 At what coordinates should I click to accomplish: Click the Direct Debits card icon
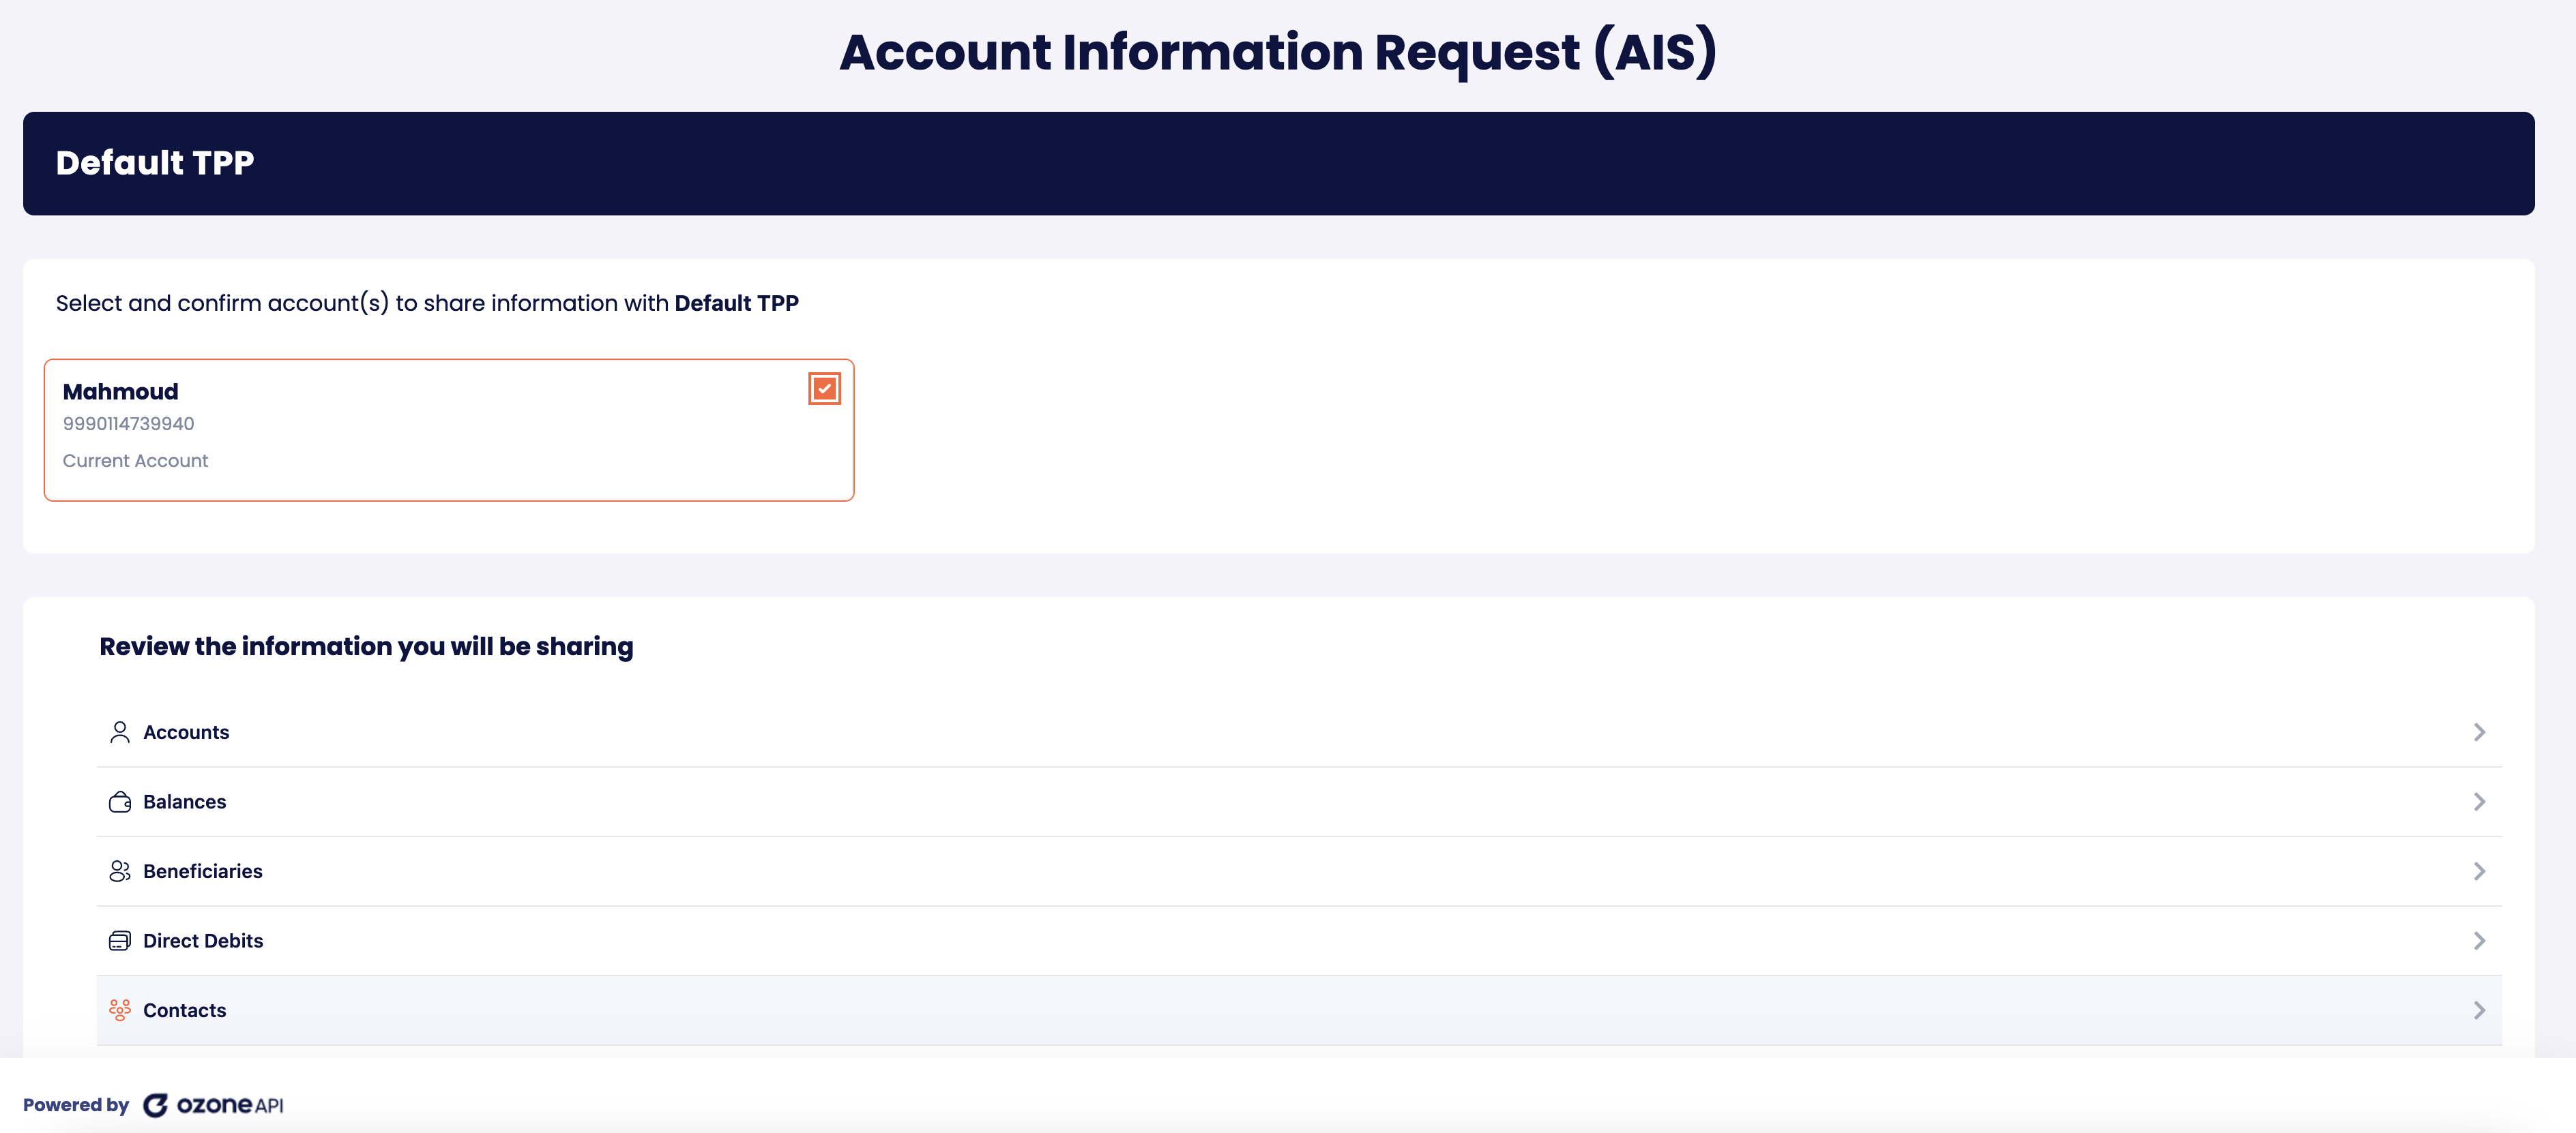coord(119,941)
